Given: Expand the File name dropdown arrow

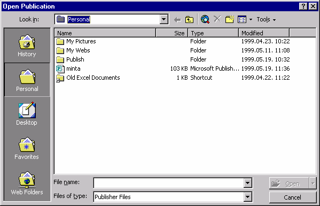Looking at the screenshot, I should coord(247,183).
